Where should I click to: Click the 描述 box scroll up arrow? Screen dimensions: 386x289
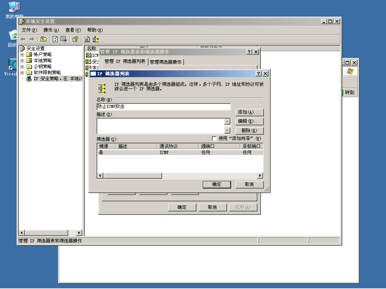coord(227,122)
